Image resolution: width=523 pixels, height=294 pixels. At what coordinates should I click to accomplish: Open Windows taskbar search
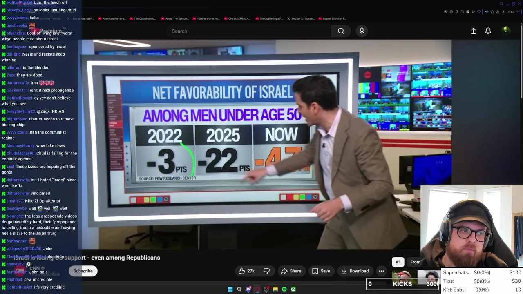239,289
